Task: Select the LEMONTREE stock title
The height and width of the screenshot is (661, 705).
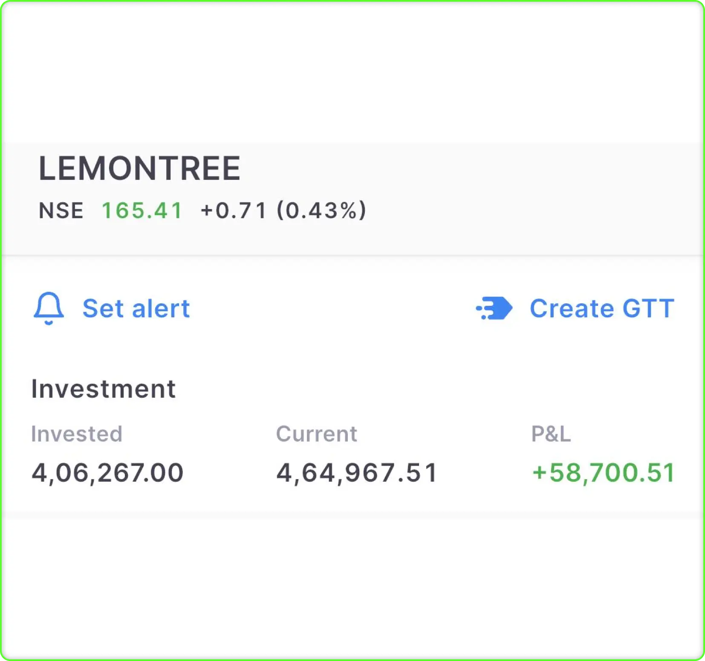Action: [139, 168]
